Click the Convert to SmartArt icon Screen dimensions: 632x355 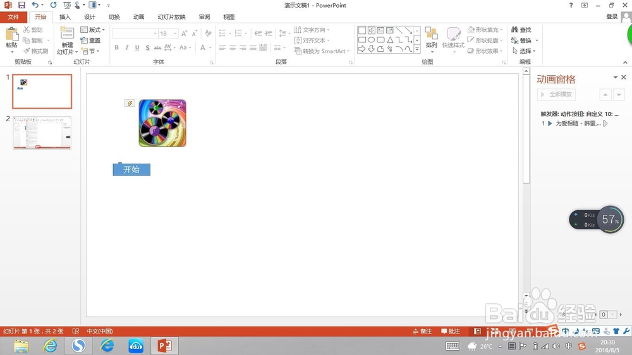click(298, 51)
